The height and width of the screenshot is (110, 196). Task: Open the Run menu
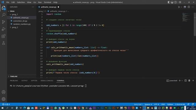pos(40,2)
